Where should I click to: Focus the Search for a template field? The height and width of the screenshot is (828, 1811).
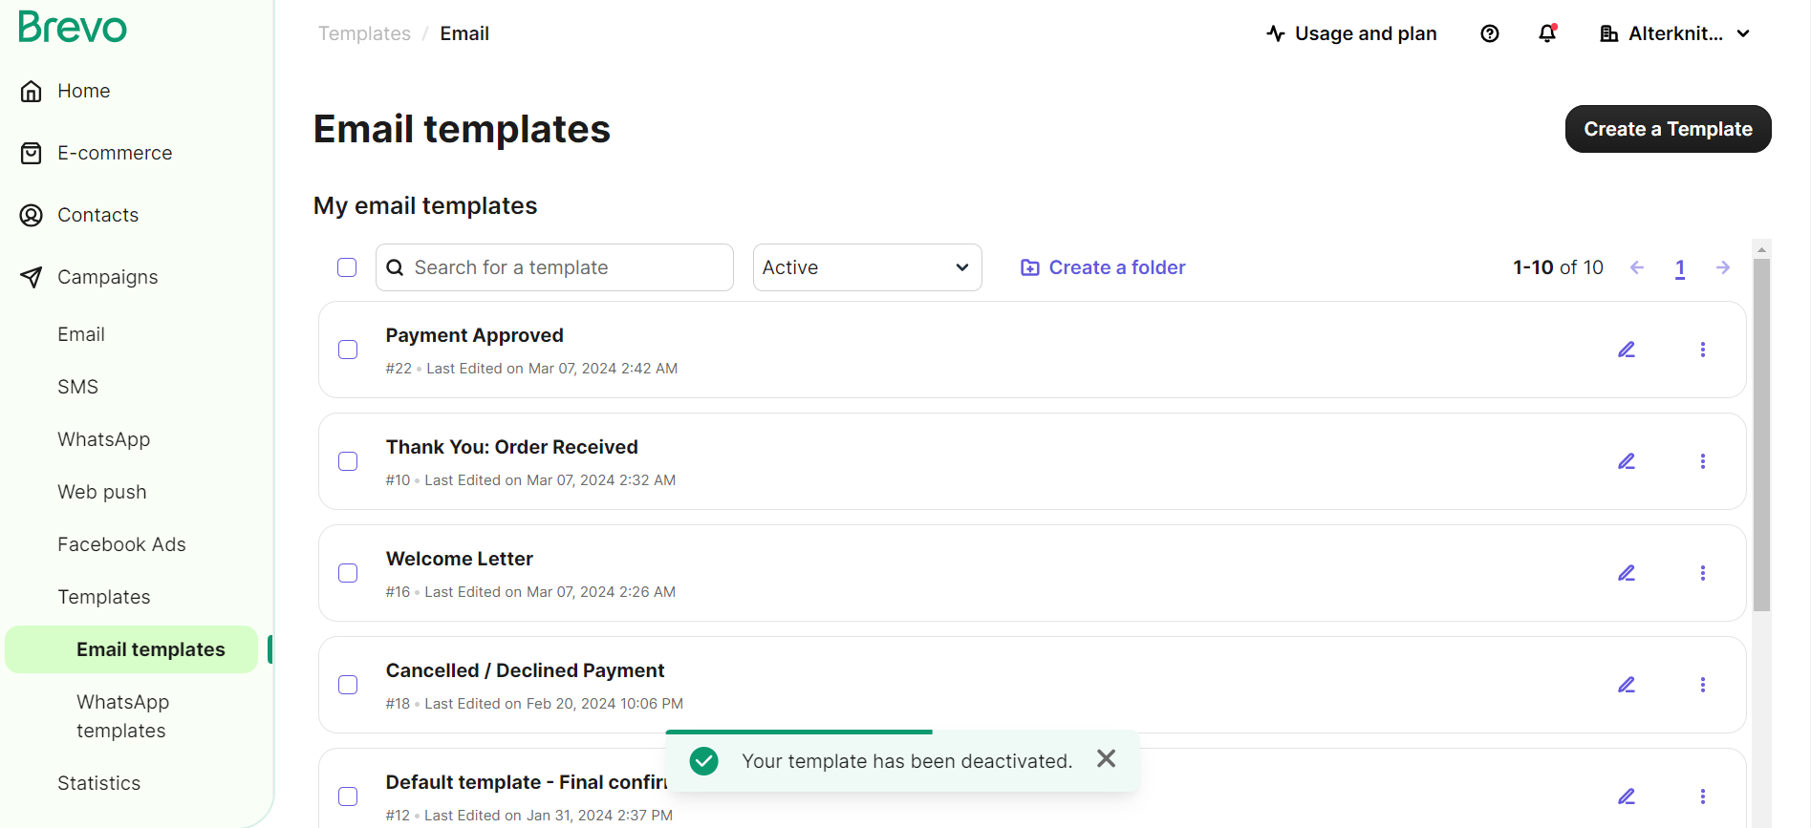[564, 267]
